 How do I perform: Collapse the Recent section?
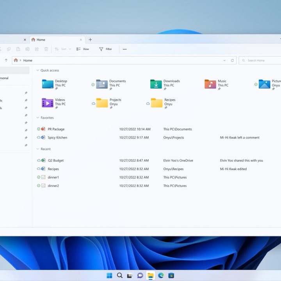pos(38,149)
